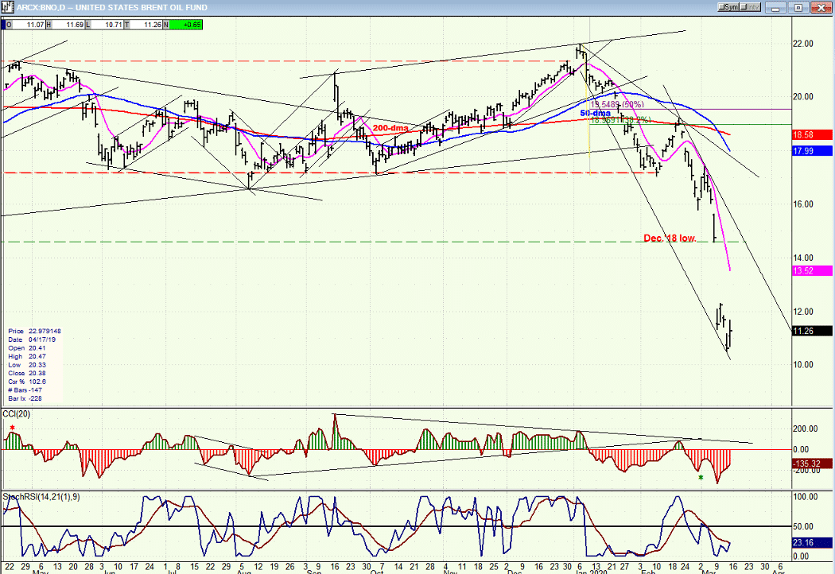Click the StochRSI(14,21(1),9) indicator title
Viewport: 835px width, 574px height.
pos(41,497)
